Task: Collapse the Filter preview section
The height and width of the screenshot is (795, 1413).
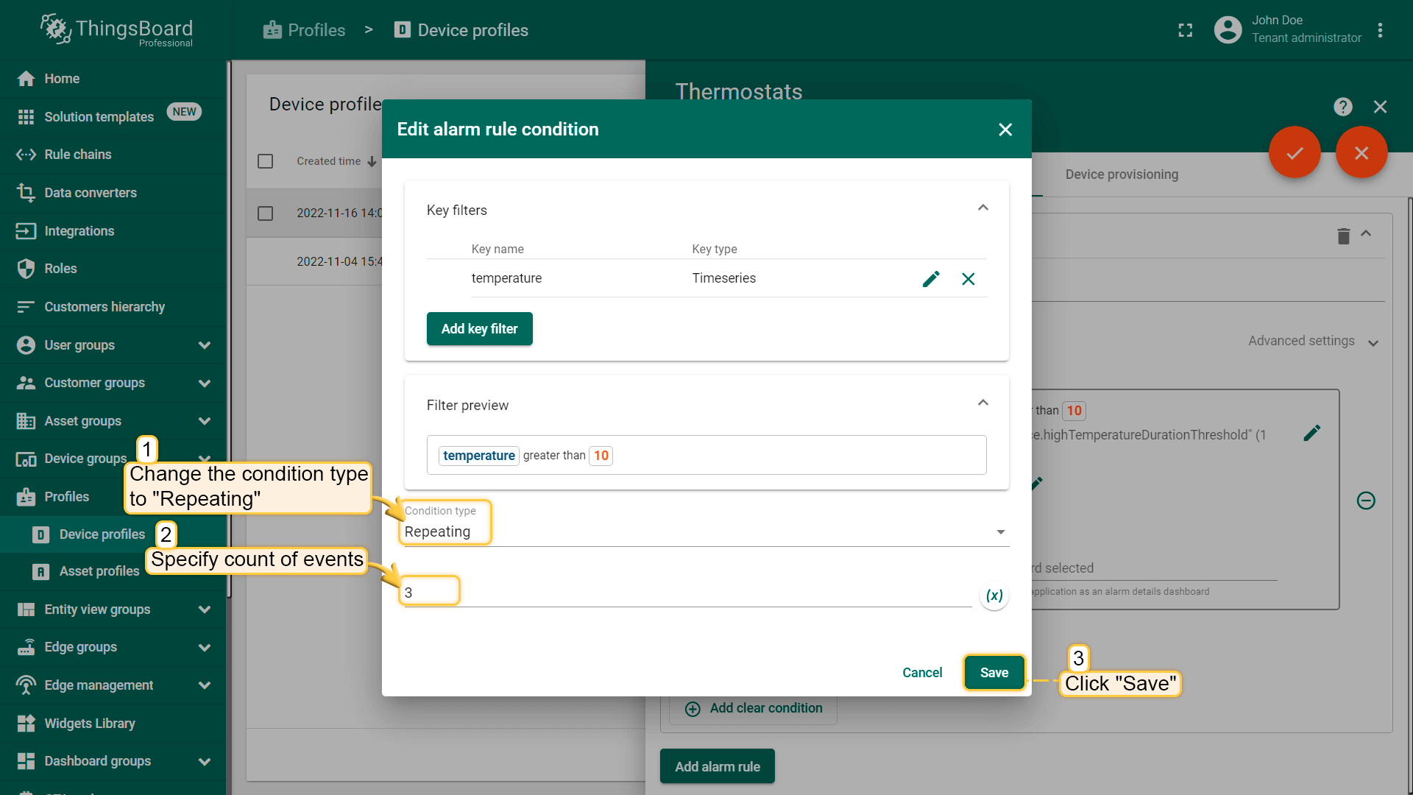Action: click(x=983, y=403)
